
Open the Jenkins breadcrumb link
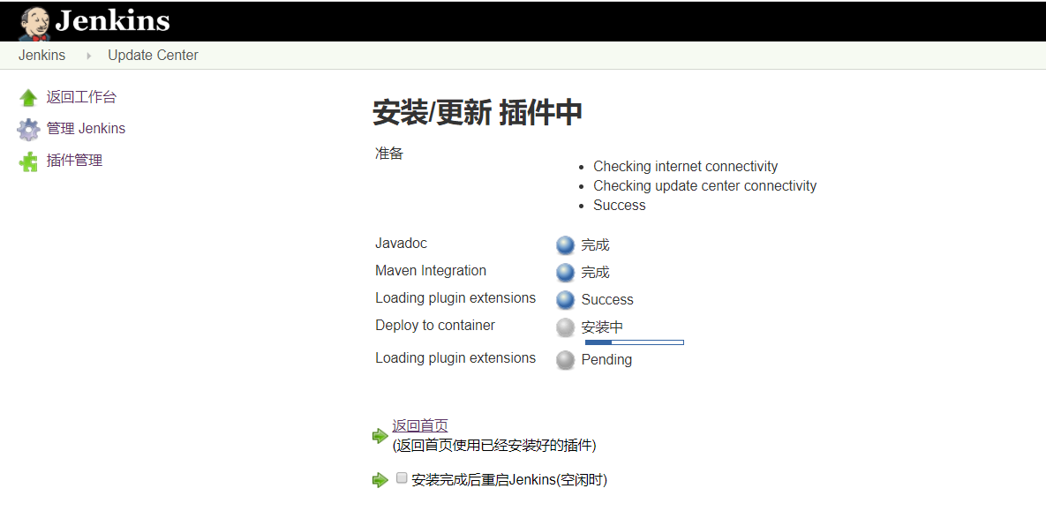pos(42,56)
